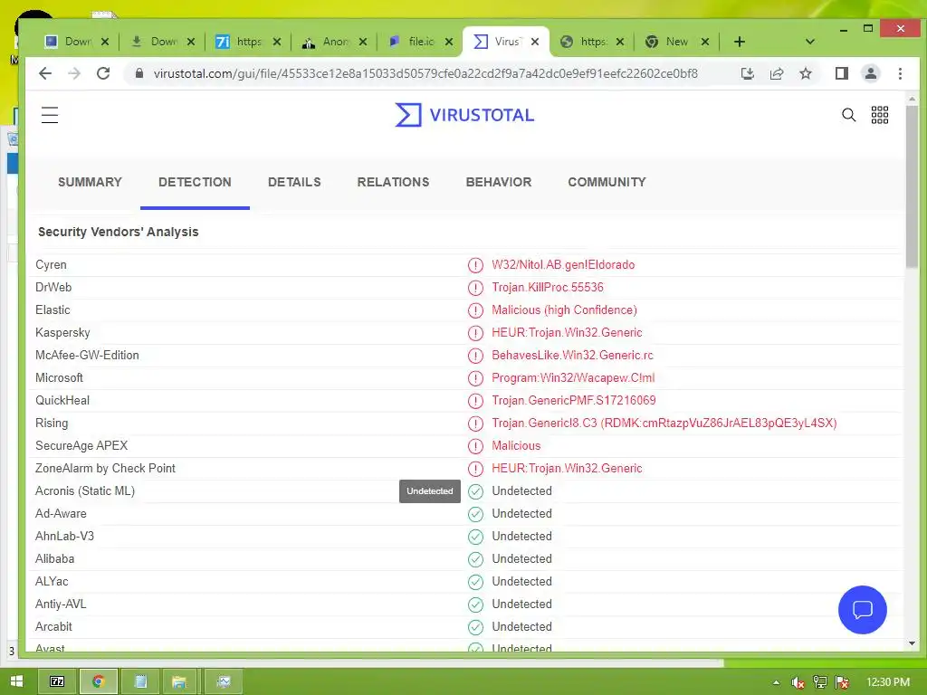This screenshot has height=695, width=927.
Task: Click the Trojan.KillProc.55536 result
Action: (548, 287)
